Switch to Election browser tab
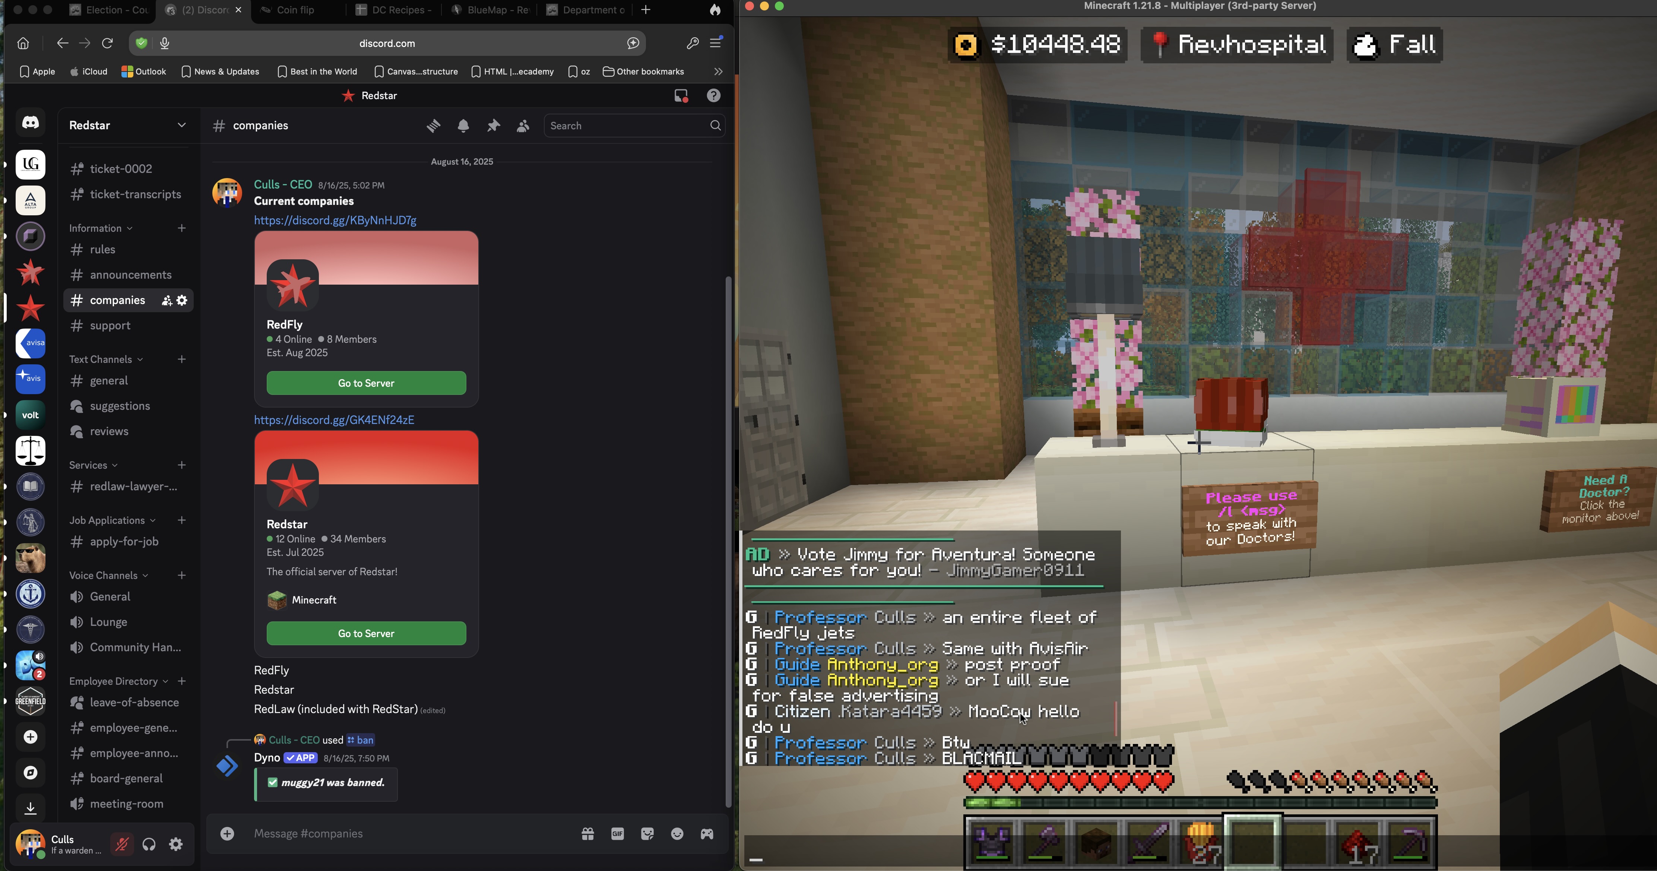This screenshot has height=871, width=1657. pyautogui.click(x=110, y=10)
